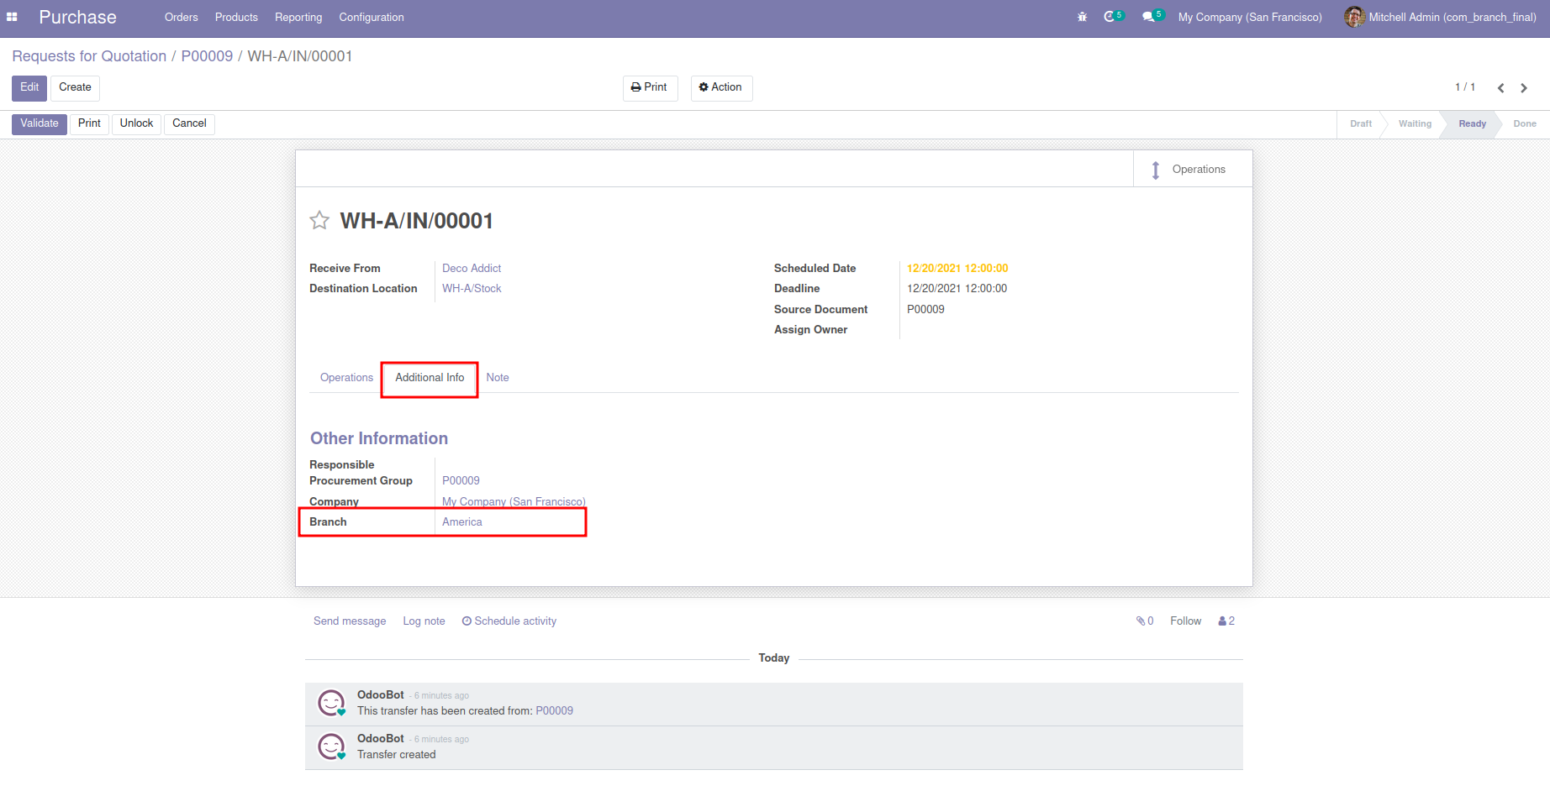The width and height of the screenshot is (1550, 812).
Task: Show the followers list icon
Action: (x=1226, y=621)
